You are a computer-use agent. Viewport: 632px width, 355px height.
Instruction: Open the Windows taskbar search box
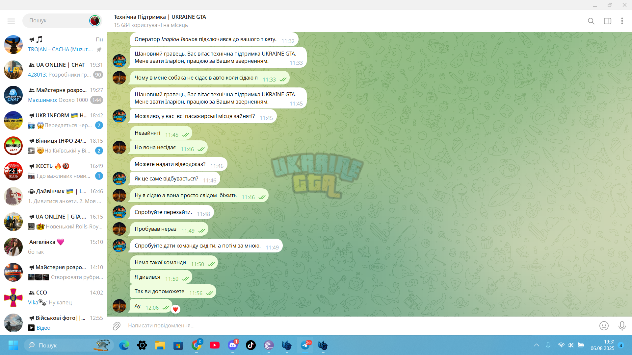[x=69, y=345]
